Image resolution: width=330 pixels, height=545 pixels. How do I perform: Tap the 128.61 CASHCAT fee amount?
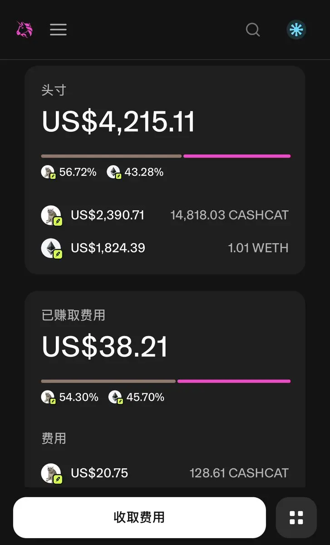239,473
